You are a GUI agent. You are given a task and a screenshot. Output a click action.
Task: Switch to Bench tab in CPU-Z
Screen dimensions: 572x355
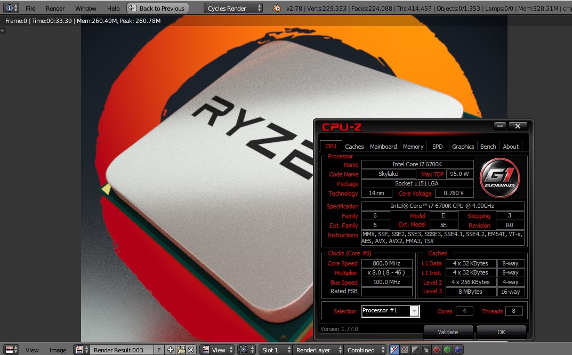pyautogui.click(x=488, y=146)
